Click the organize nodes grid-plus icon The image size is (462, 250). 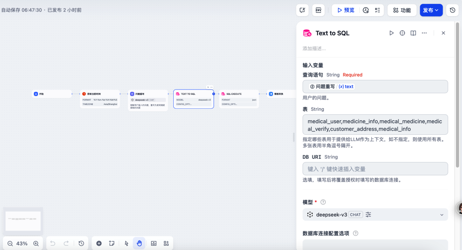click(x=166, y=244)
